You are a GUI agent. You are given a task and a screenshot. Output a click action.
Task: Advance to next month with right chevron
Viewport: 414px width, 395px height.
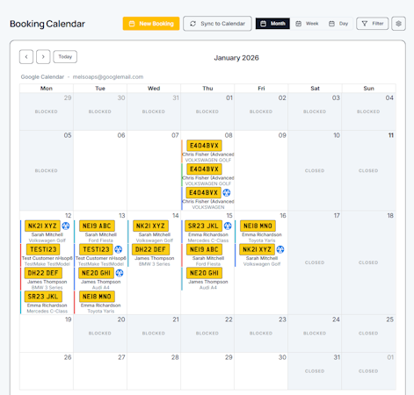click(x=43, y=57)
